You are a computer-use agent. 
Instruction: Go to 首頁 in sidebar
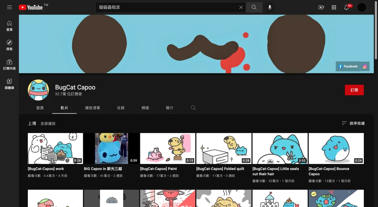click(x=9, y=26)
